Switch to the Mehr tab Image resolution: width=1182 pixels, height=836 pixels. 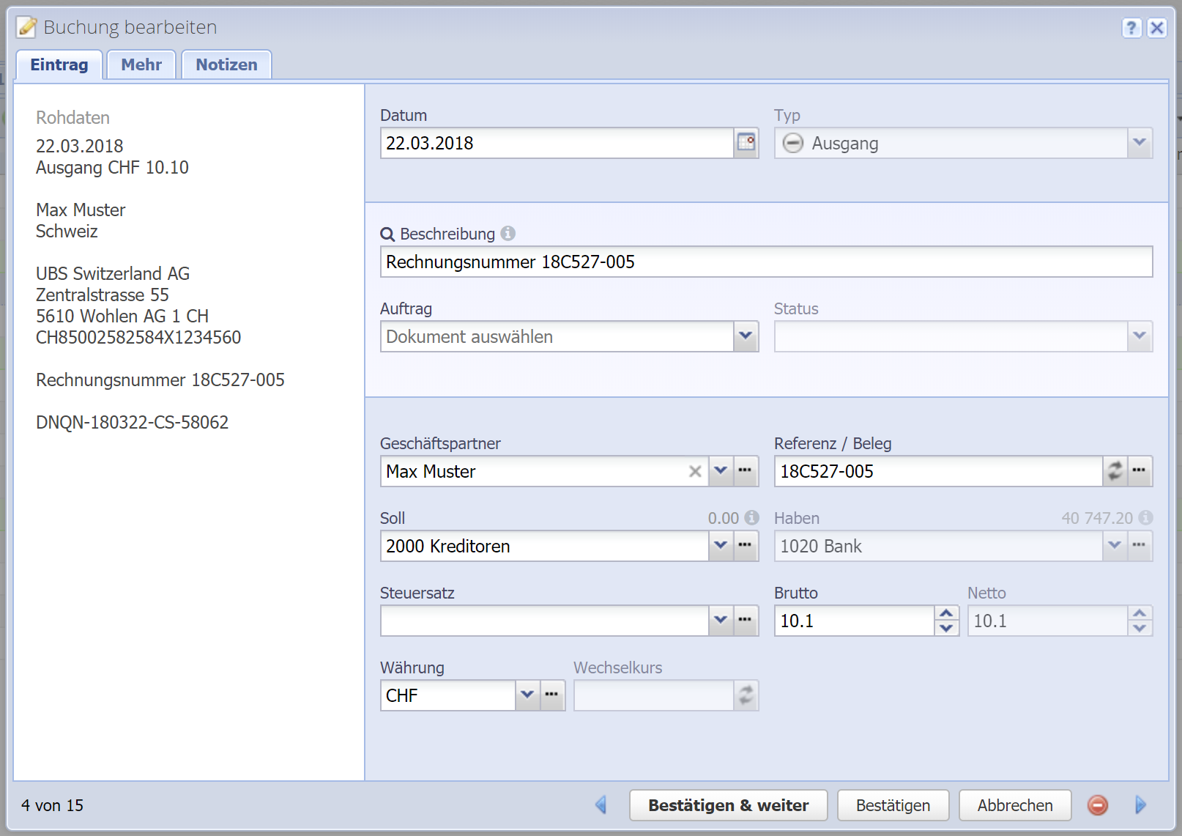tap(141, 64)
